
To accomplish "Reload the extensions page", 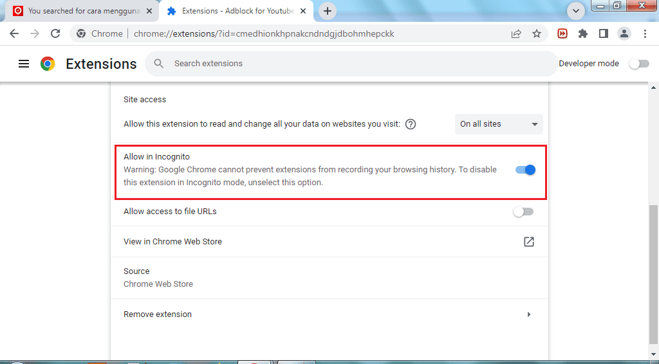I will click(55, 33).
